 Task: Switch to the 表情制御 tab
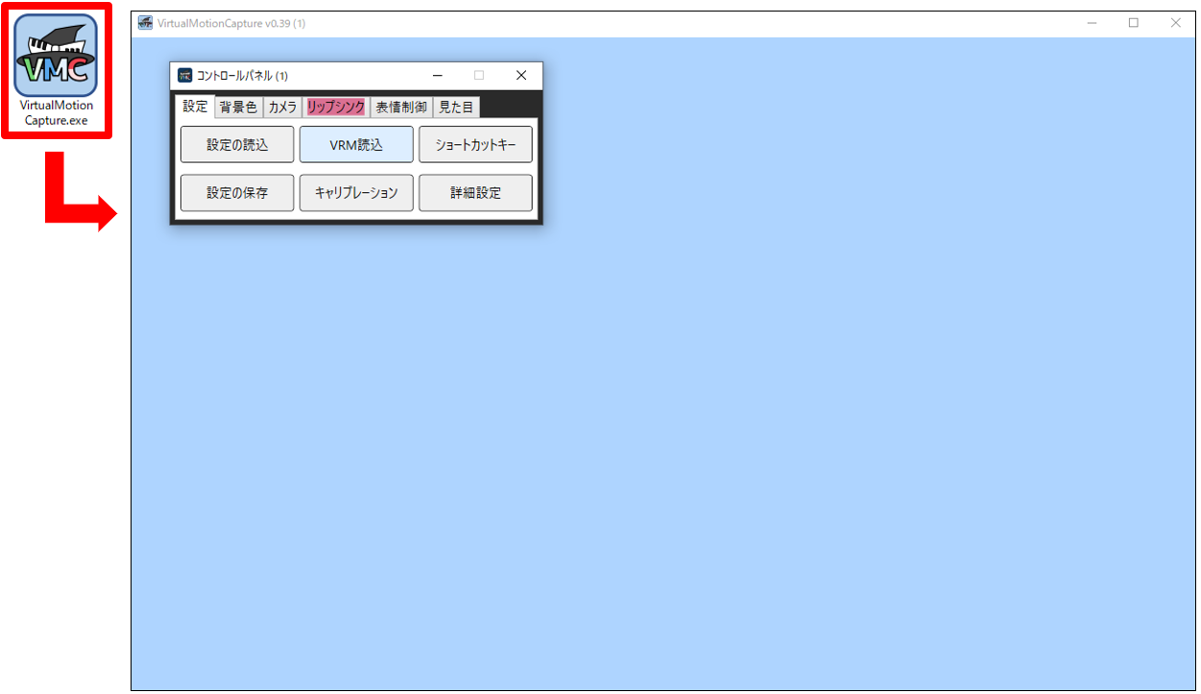coord(401,108)
